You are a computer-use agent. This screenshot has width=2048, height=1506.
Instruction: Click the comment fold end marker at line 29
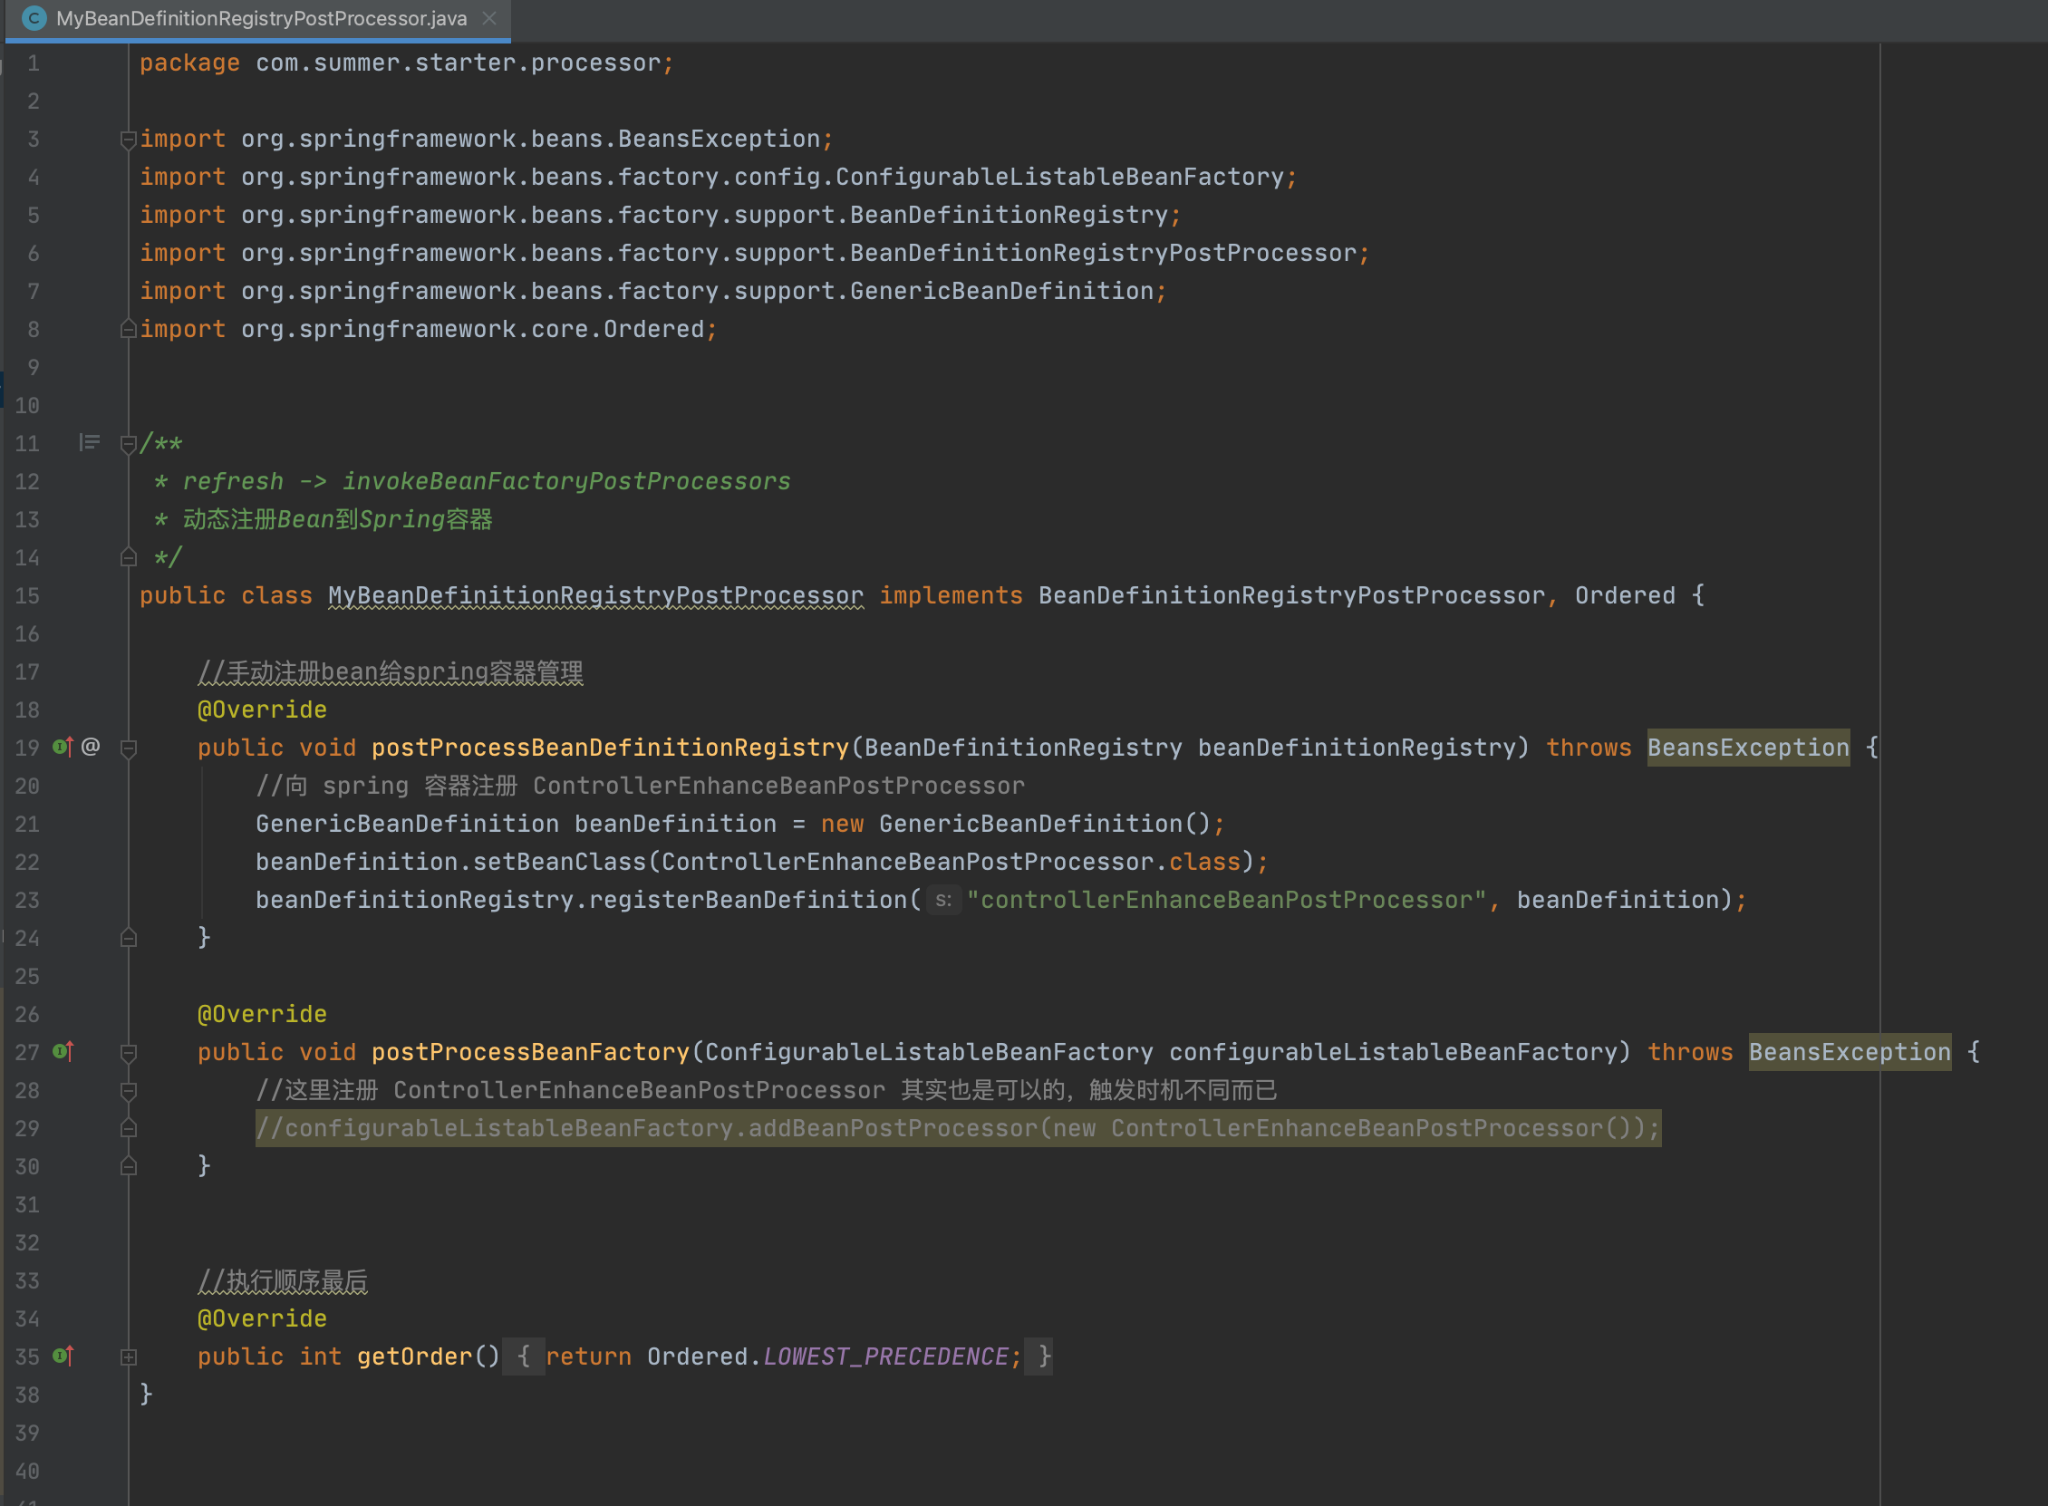(x=129, y=1128)
